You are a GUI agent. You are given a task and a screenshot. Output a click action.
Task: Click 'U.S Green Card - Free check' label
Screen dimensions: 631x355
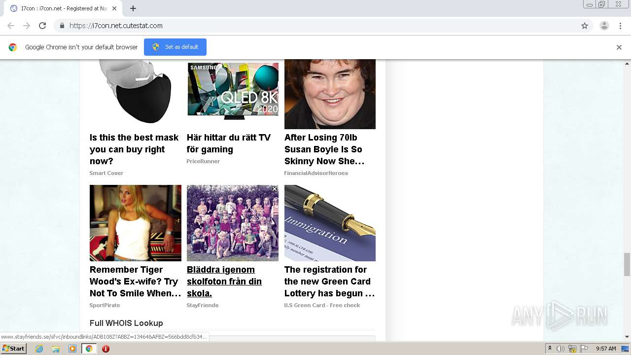(x=322, y=305)
